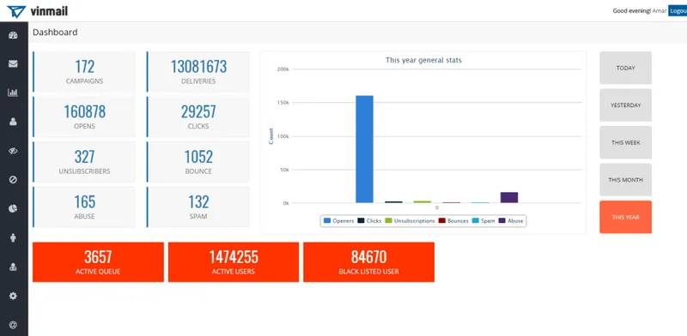This screenshot has width=687, height=336.
Task: Show stats for THIS MONTH
Action: (x=625, y=180)
